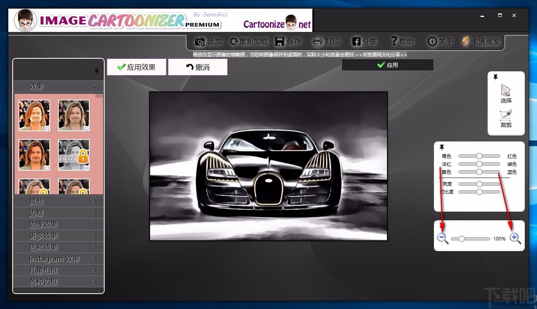The image size is (537, 309).
Task: Expand the 更多效果 section
Action: pos(58,236)
